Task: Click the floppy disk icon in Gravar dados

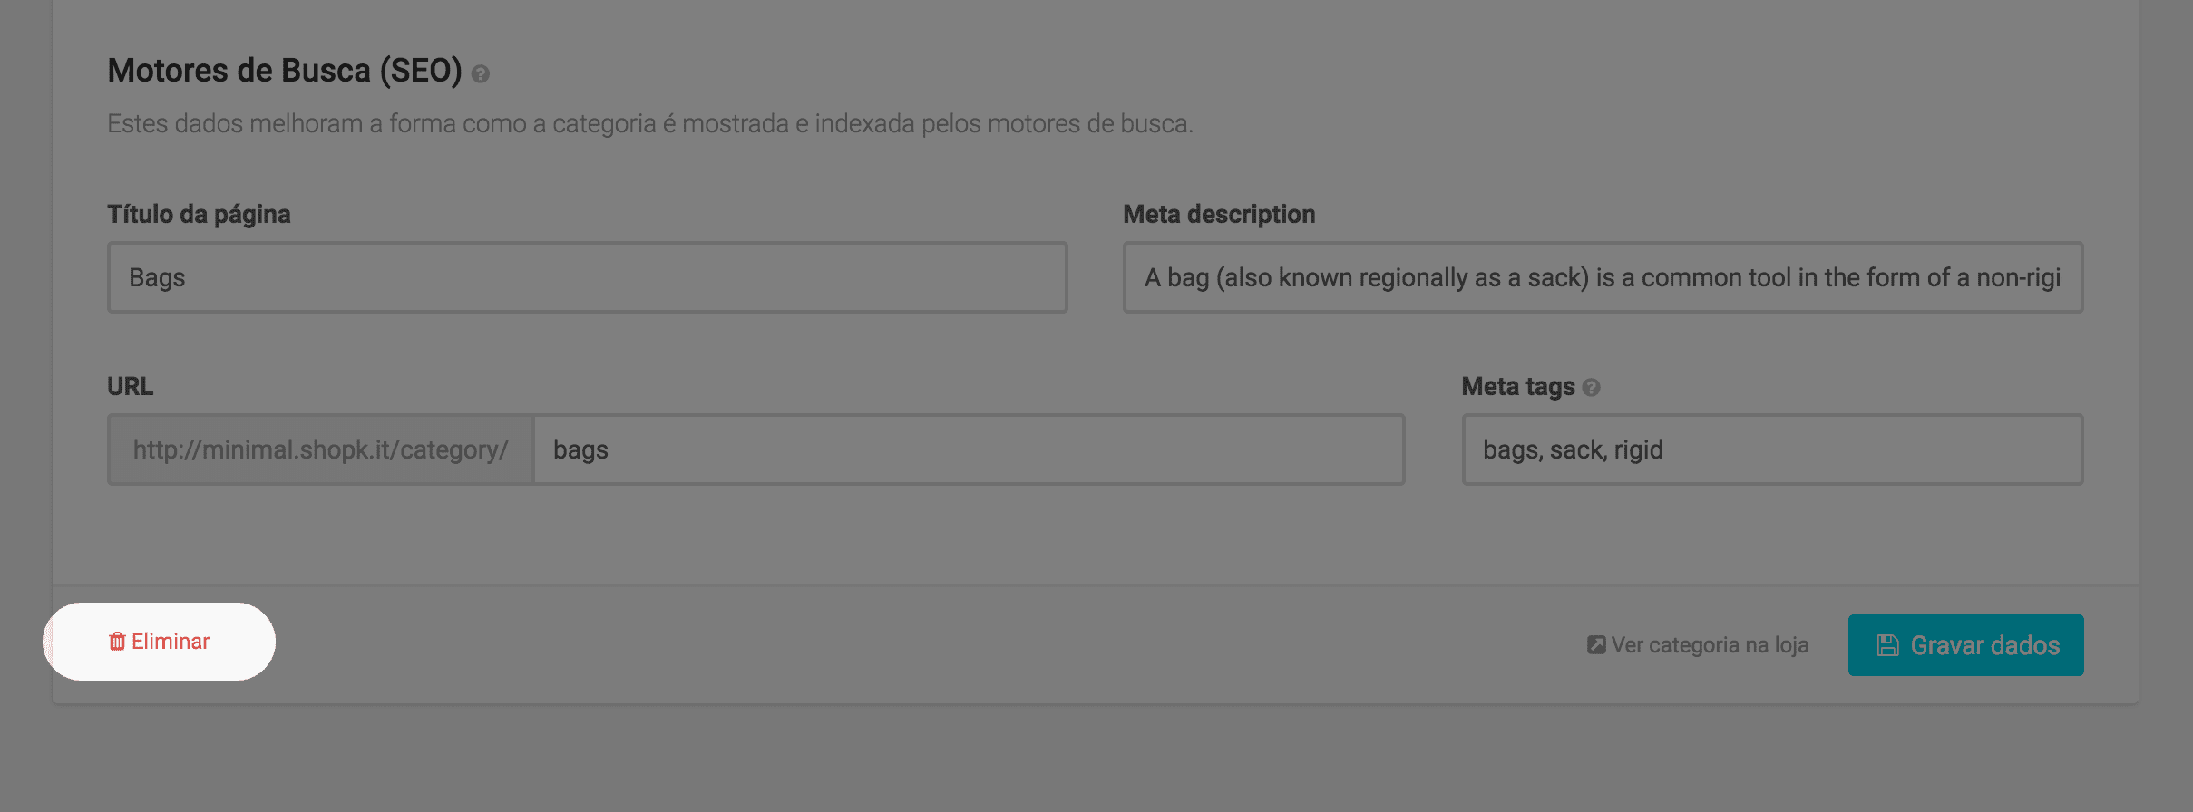Action: tap(1888, 645)
